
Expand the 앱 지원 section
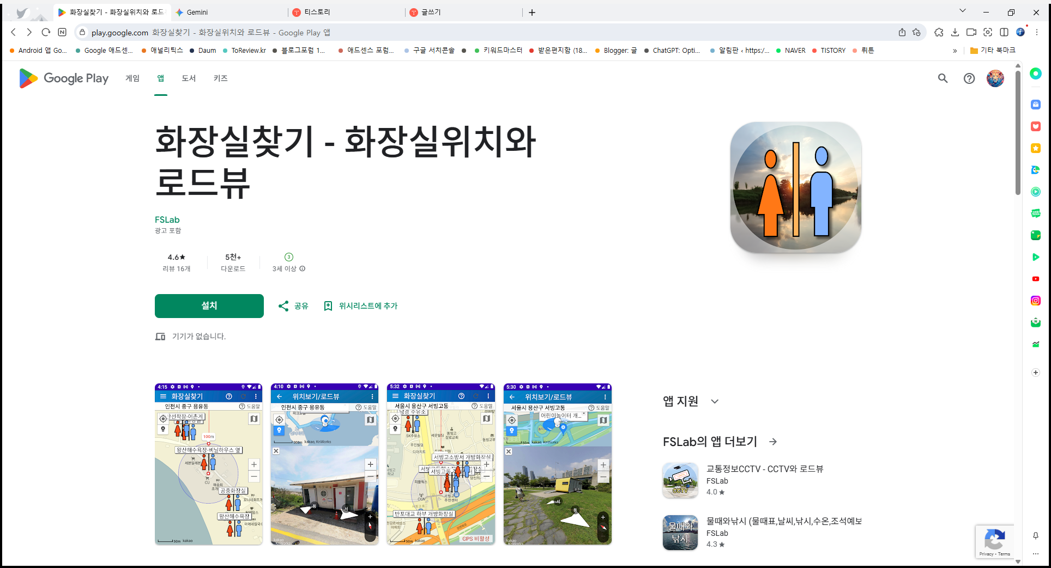[x=715, y=401]
